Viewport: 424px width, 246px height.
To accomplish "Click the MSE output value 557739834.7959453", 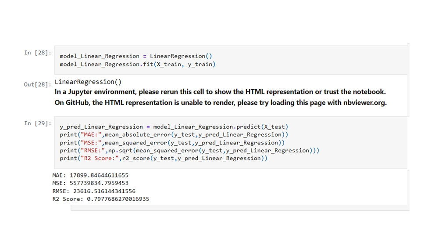I will tap(99, 183).
